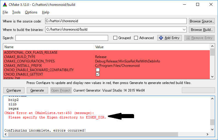The height and width of the screenshot is (140, 218).
Task: Check CNOID_ENABLE_BACKWARD_COMPATIBILITY option
Action: tap(98, 70)
